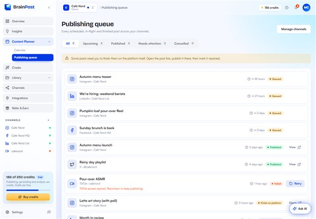Open the Ask AI floating assistant
The width and height of the screenshot is (316, 219).
point(300,209)
